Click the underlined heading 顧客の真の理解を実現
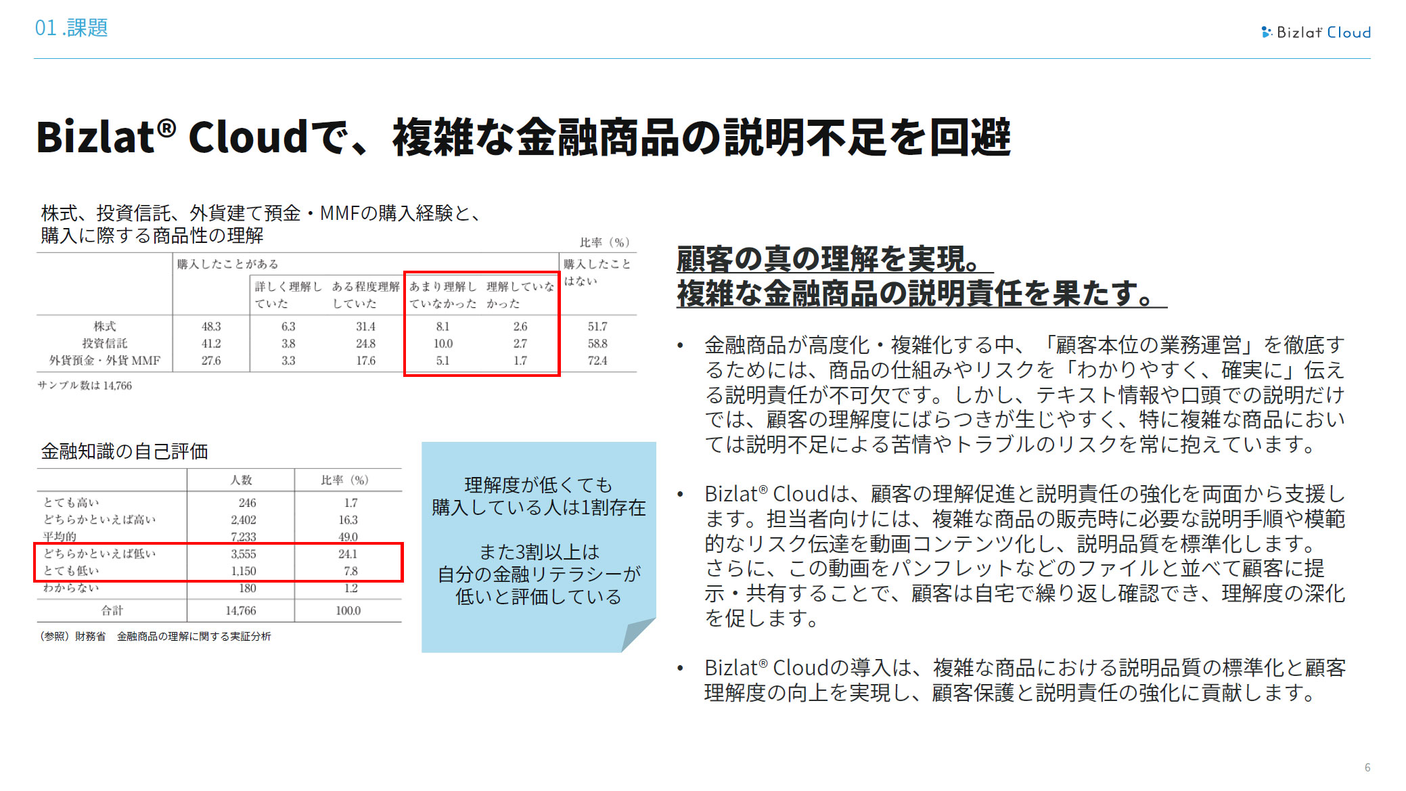Viewport: 1406px width, 791px height. tap(834, 258)
